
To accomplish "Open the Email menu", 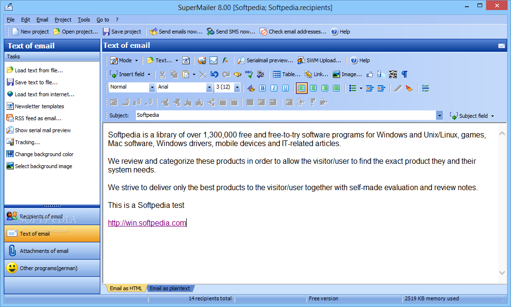I will [42, 20].
